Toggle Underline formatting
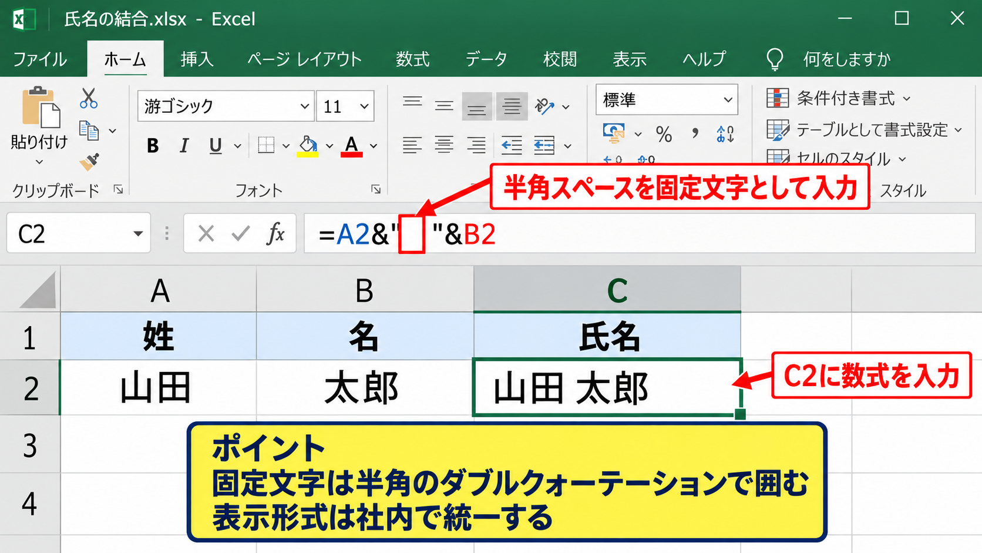The width and height of the screenshot is (982, 553). point(216,145)
